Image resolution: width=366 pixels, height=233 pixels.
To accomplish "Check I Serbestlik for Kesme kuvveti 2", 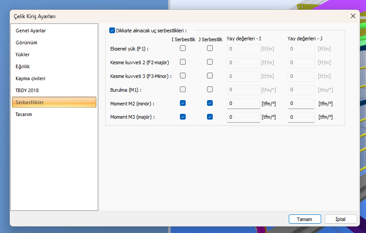I will [x=183, y=62].
